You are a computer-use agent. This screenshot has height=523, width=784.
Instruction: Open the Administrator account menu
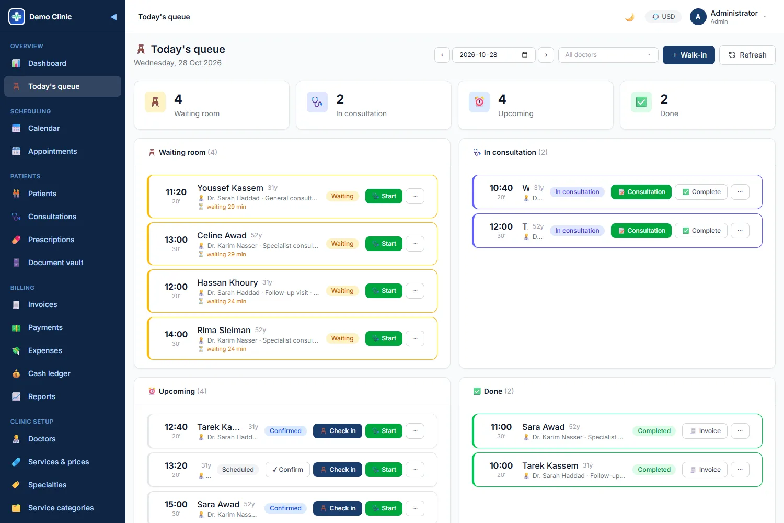point(729,17)
